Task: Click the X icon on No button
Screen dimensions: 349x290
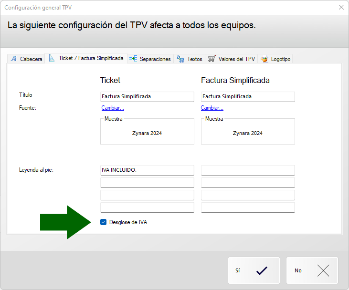Action: point(323,271)
